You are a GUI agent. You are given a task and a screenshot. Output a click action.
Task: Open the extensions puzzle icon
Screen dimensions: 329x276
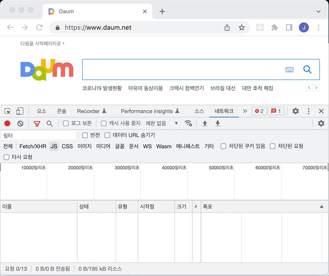point(275,27)
